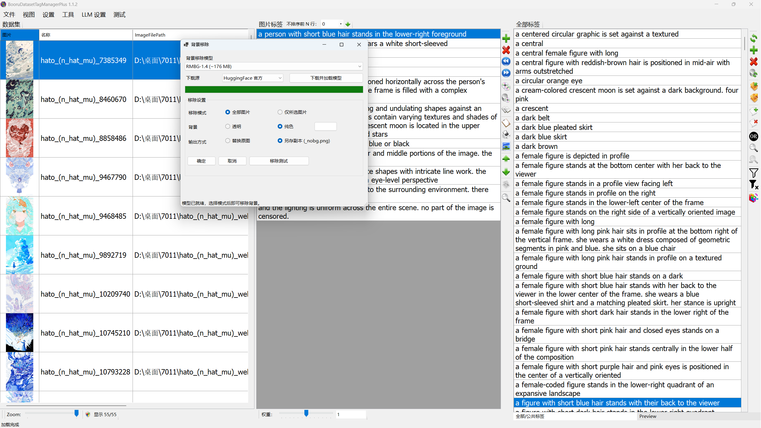
Task: Click the funnel with X clear-filter icon
Action: (x=754, y=185)
